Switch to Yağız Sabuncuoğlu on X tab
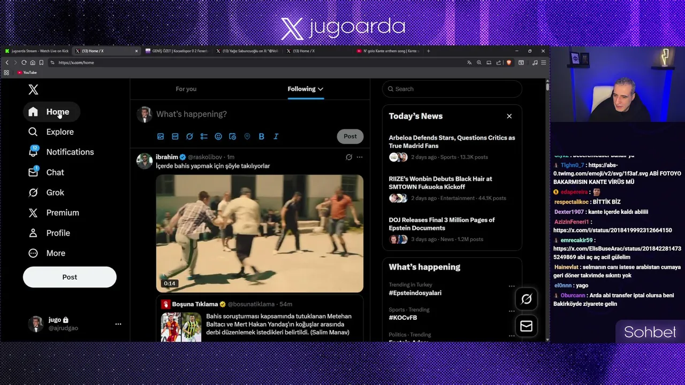This screenshot has width=685, height=385. pyautogui.click(x=247, y=51)
